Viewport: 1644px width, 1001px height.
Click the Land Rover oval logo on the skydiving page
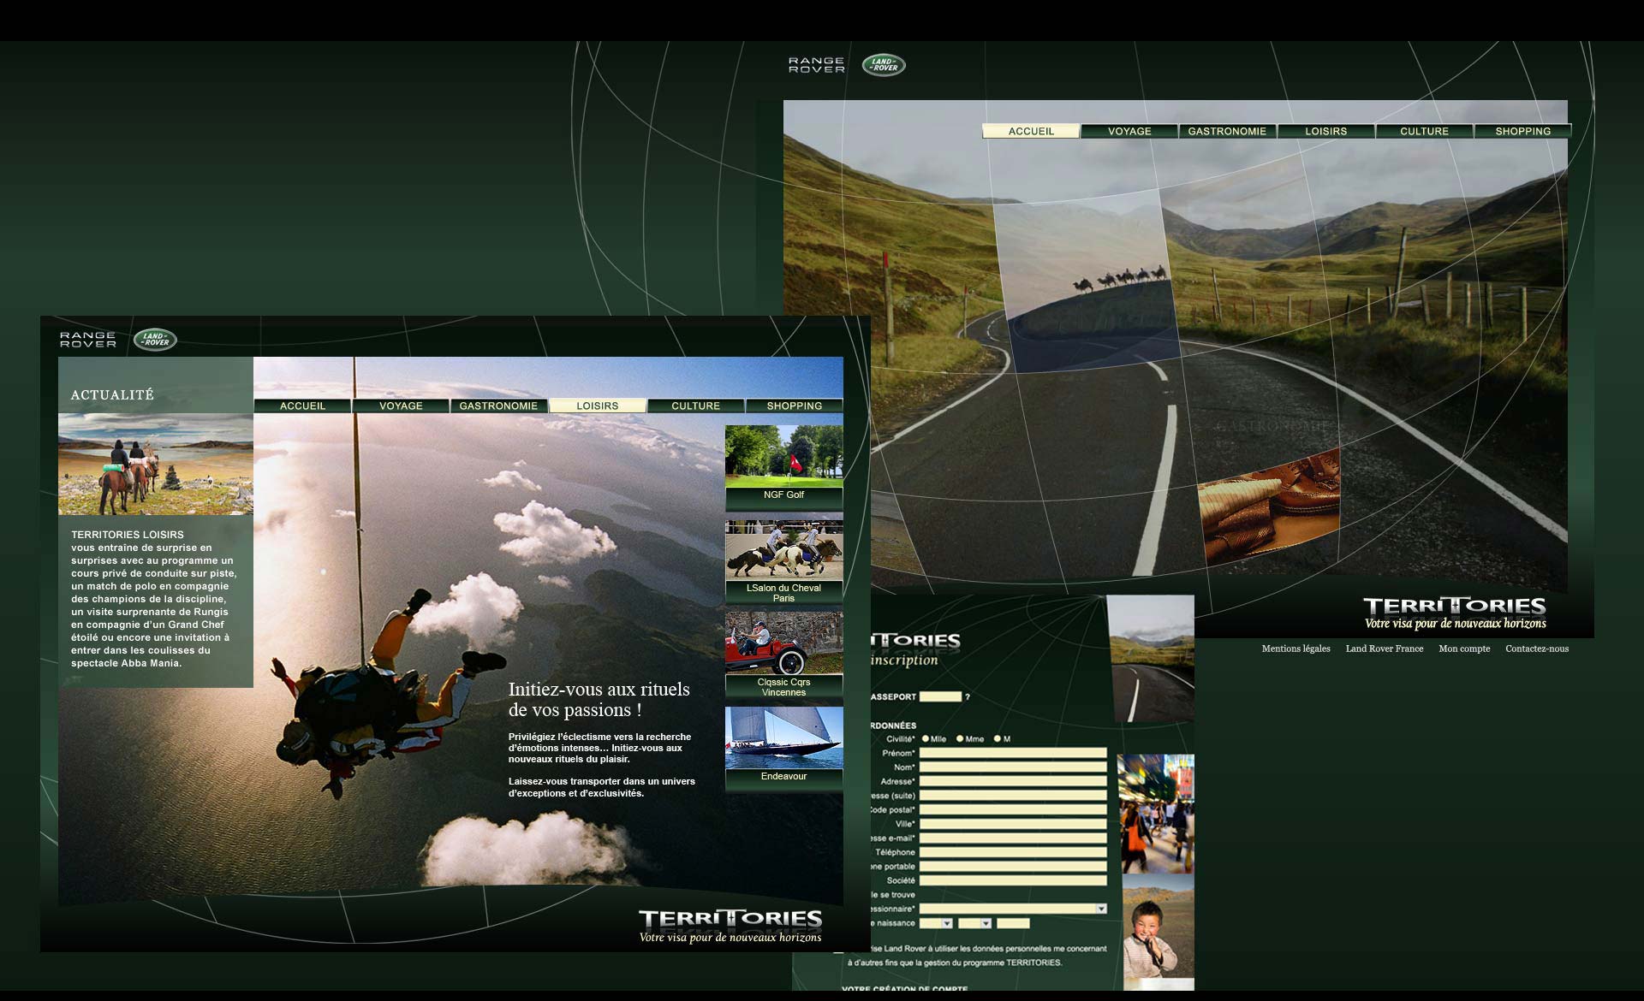pyautogui.click(x=155, y=340)
